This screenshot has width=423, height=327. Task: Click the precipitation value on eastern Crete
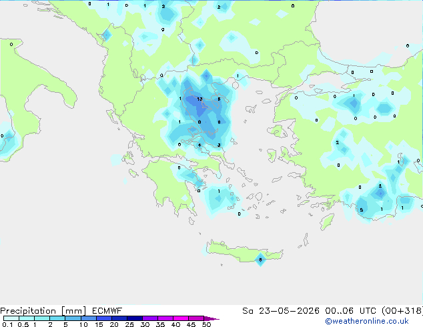click(x=260, y=260)
